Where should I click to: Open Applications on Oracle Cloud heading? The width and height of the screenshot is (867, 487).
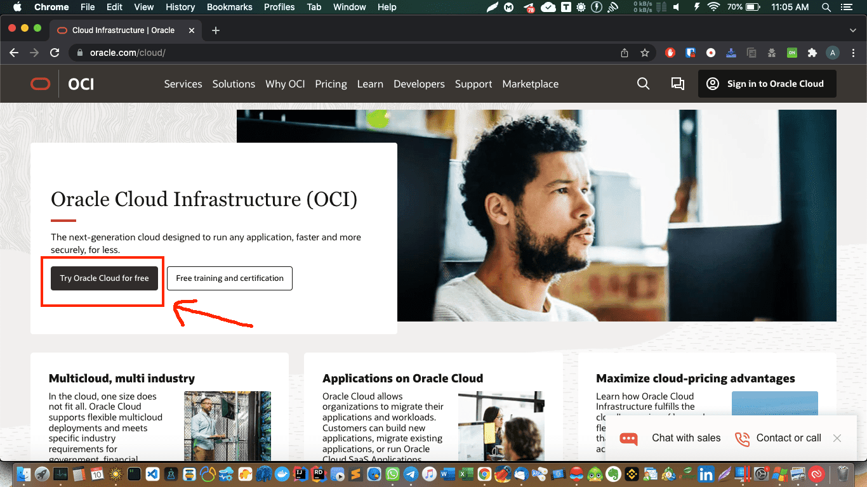(x=402, y=379)
